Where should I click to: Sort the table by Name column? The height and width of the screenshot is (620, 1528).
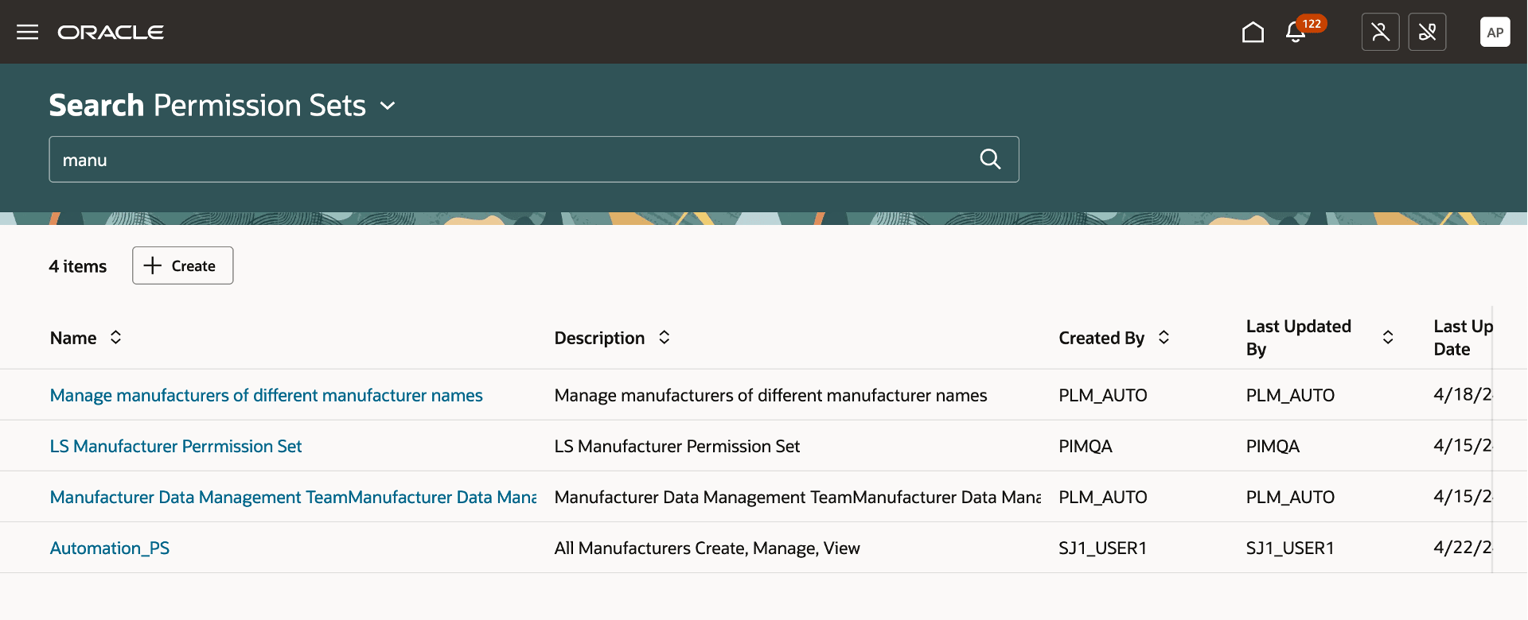coord(115,337)
